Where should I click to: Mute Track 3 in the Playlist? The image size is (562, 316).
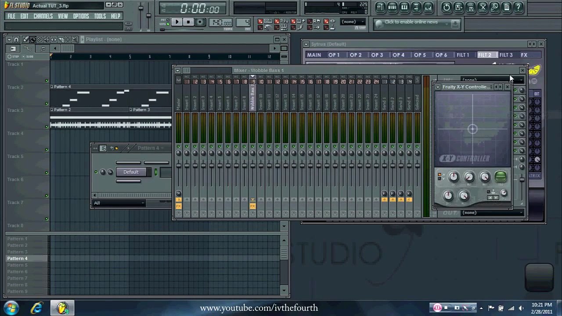pyautogui.click(x=47, y=126)
